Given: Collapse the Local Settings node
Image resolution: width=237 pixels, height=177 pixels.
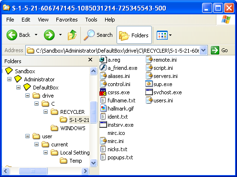Looking at the screenshot, I should [x=46, y=153].
